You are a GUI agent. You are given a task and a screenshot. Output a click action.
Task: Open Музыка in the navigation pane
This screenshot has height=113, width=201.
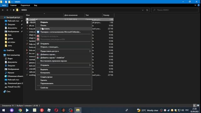tap(11, 73)
